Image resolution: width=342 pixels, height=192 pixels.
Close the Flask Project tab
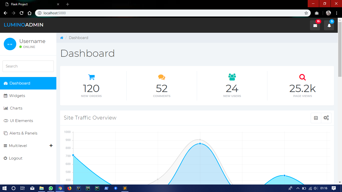[x=58, y=4]
